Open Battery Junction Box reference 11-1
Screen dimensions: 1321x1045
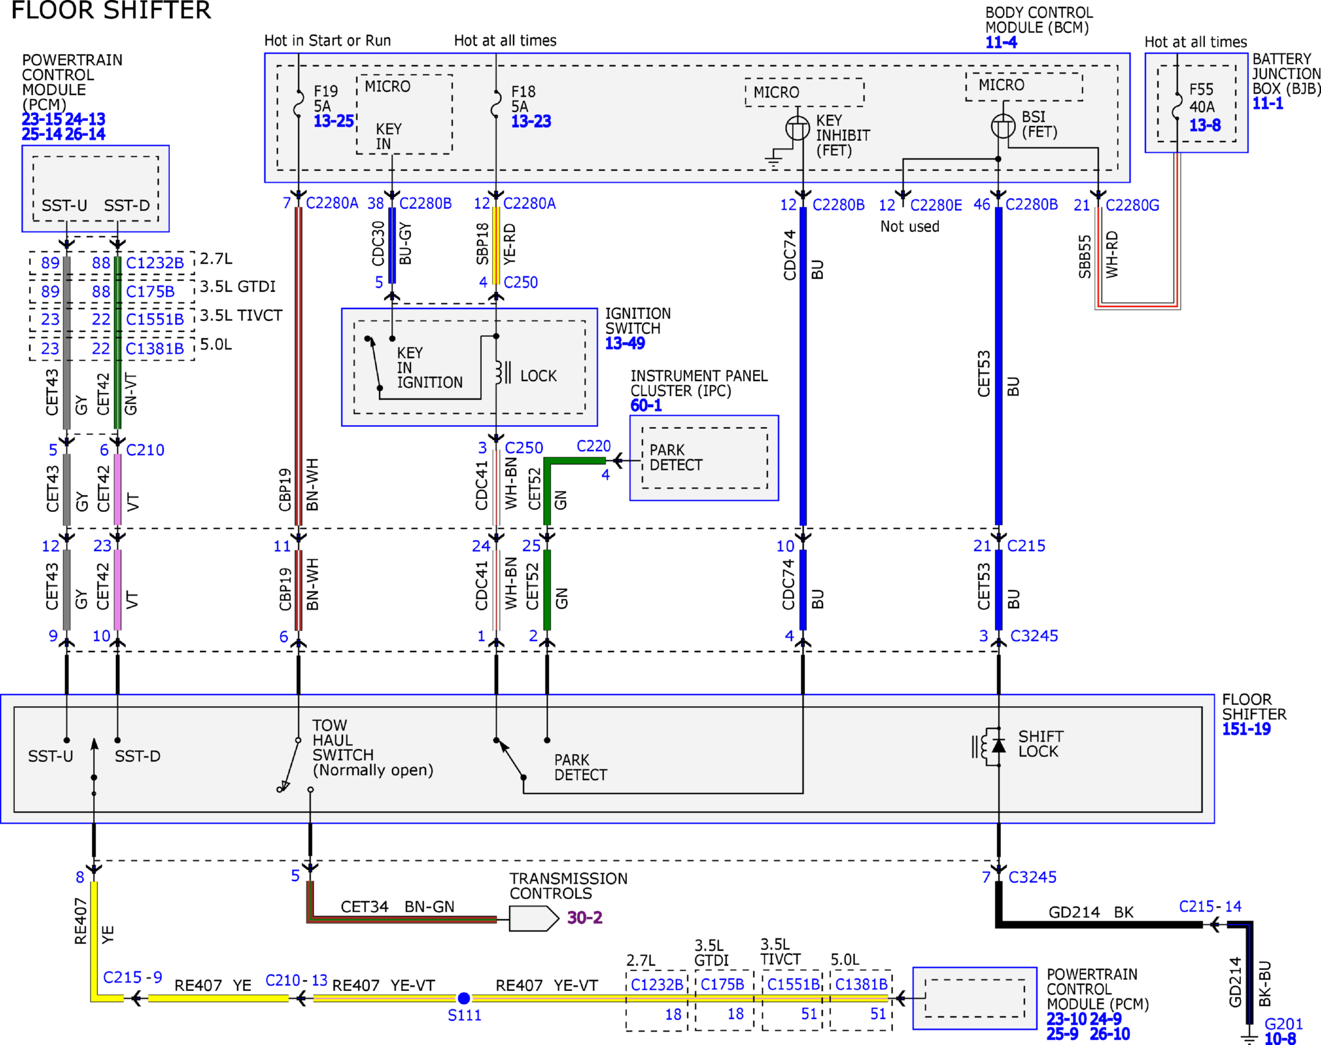(x=1268, y=103)
